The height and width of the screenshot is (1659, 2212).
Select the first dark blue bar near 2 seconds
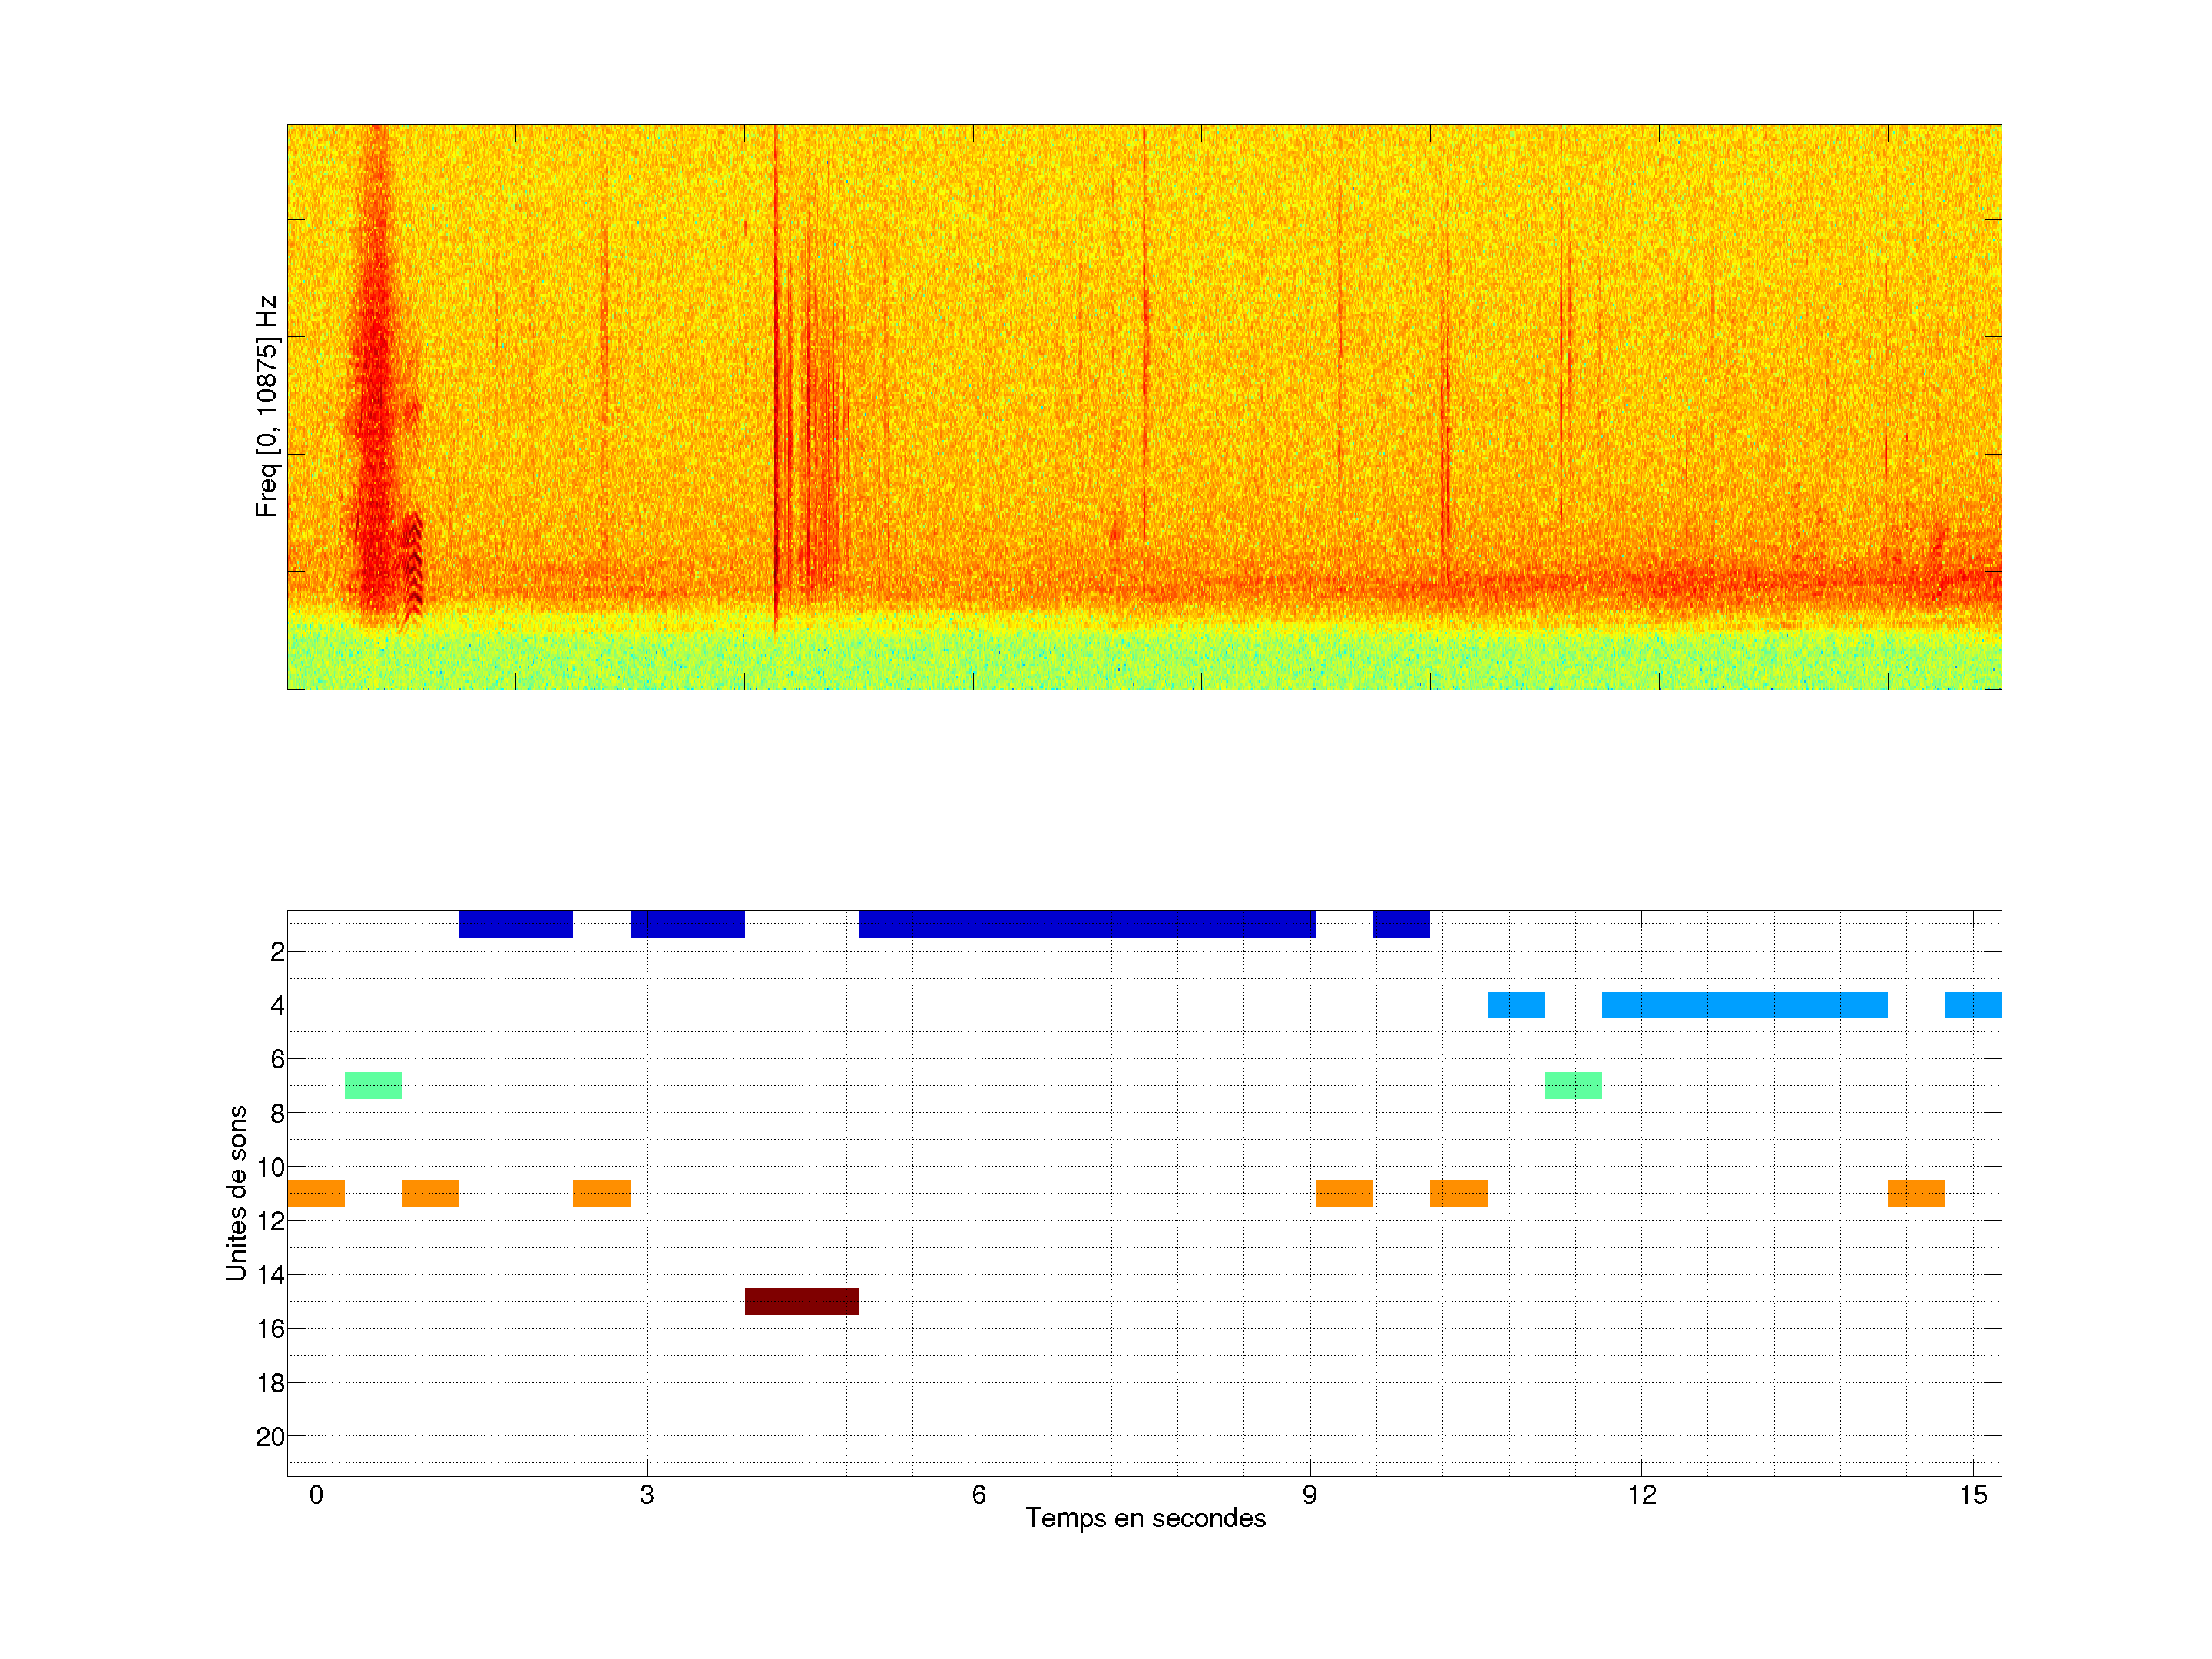coord(515,923)
